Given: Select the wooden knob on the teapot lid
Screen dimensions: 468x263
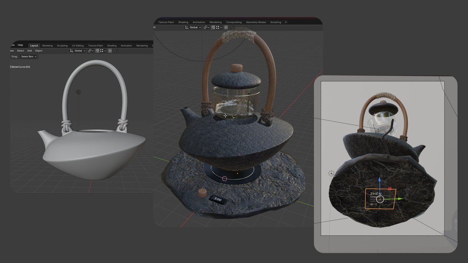Looking at the screenshot, I should tap(237, 68).
